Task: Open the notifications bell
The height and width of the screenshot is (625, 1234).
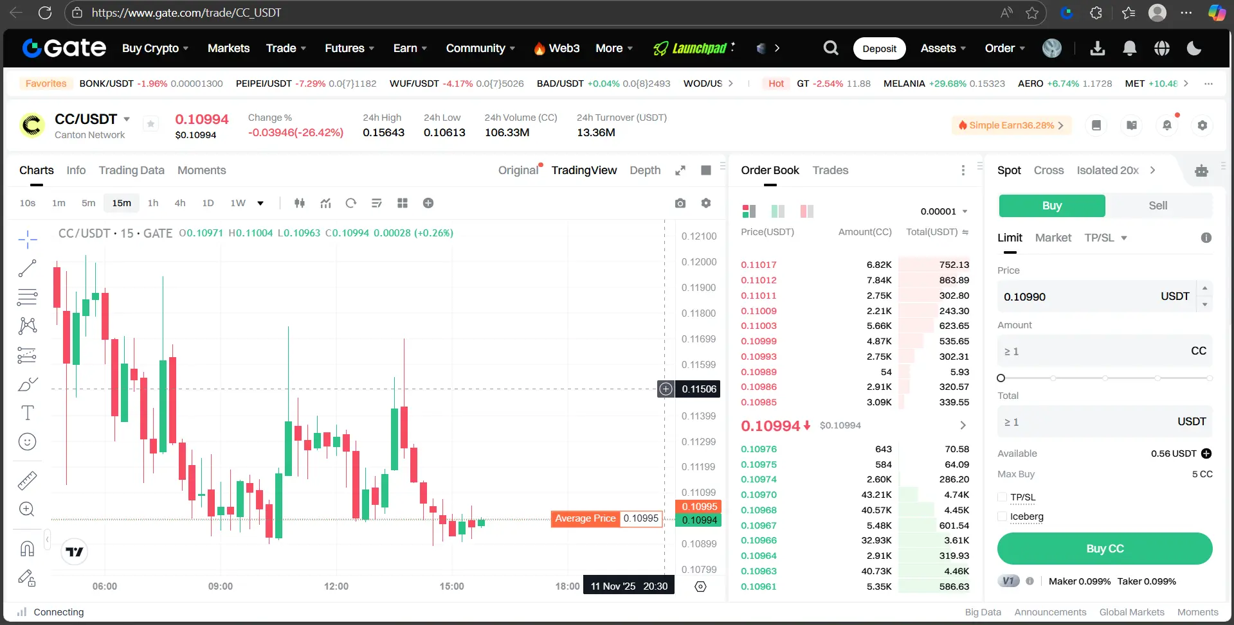Action: point(1130,48)
